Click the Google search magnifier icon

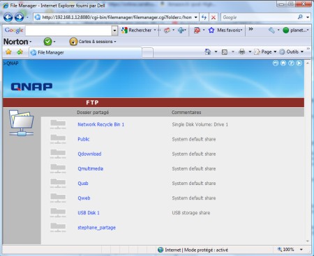pyautogui.click(x=300, y=17)
